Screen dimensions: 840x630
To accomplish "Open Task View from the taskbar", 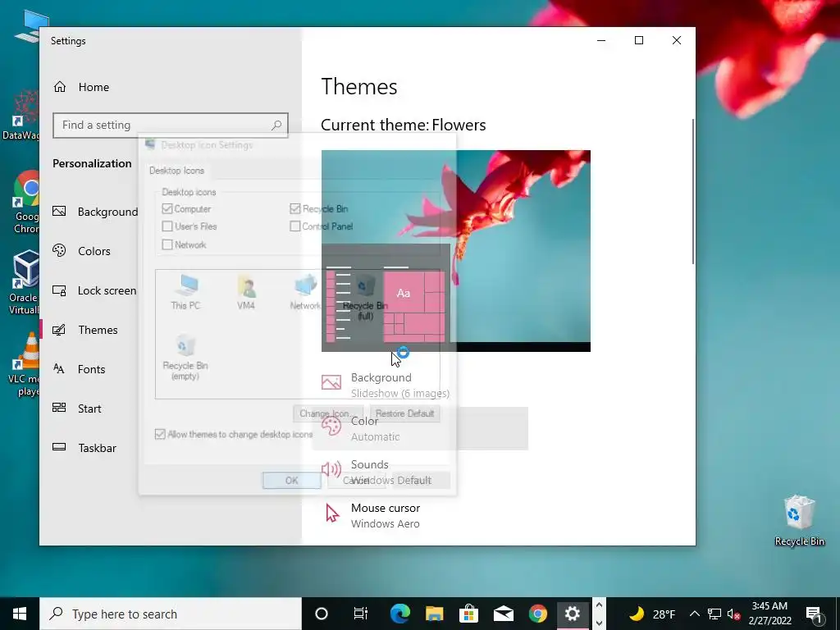I will (x=361, y=614).
